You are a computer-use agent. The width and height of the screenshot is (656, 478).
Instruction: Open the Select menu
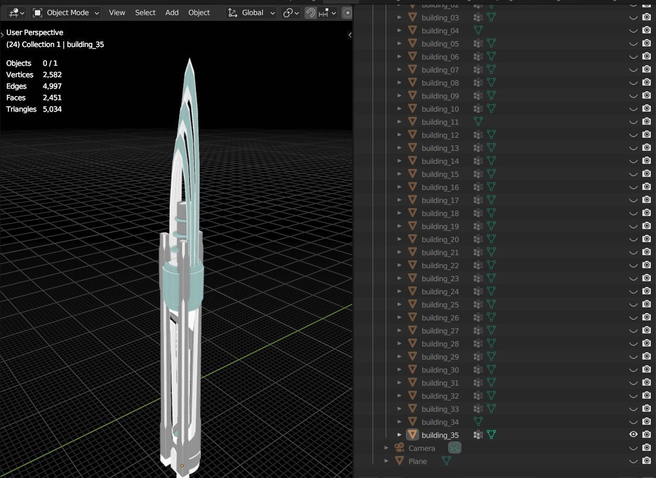pyautogui.click(x=145, y=13)
